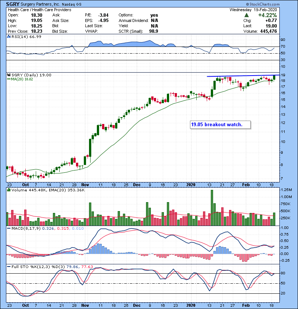Click the latest green candlestick near 19
298x309 pixels.
click(x=275, y=77)
